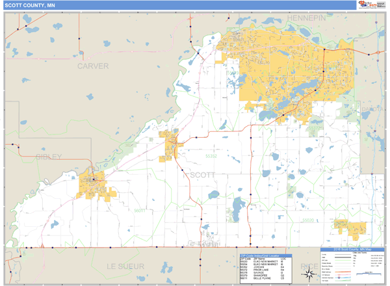Select the PRIOR LAKE row in ZIP index

(257, 268)
